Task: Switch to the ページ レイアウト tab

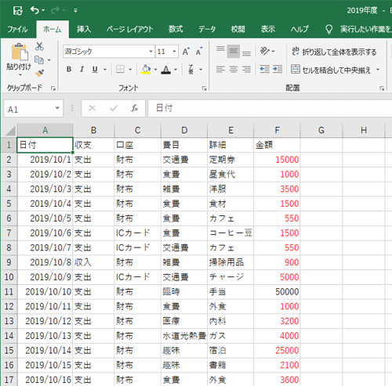Action: point(129,29)
